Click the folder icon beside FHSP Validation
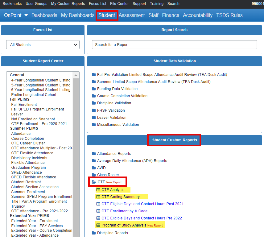Viewport: 264px width, 237px height. click(93, 110)
